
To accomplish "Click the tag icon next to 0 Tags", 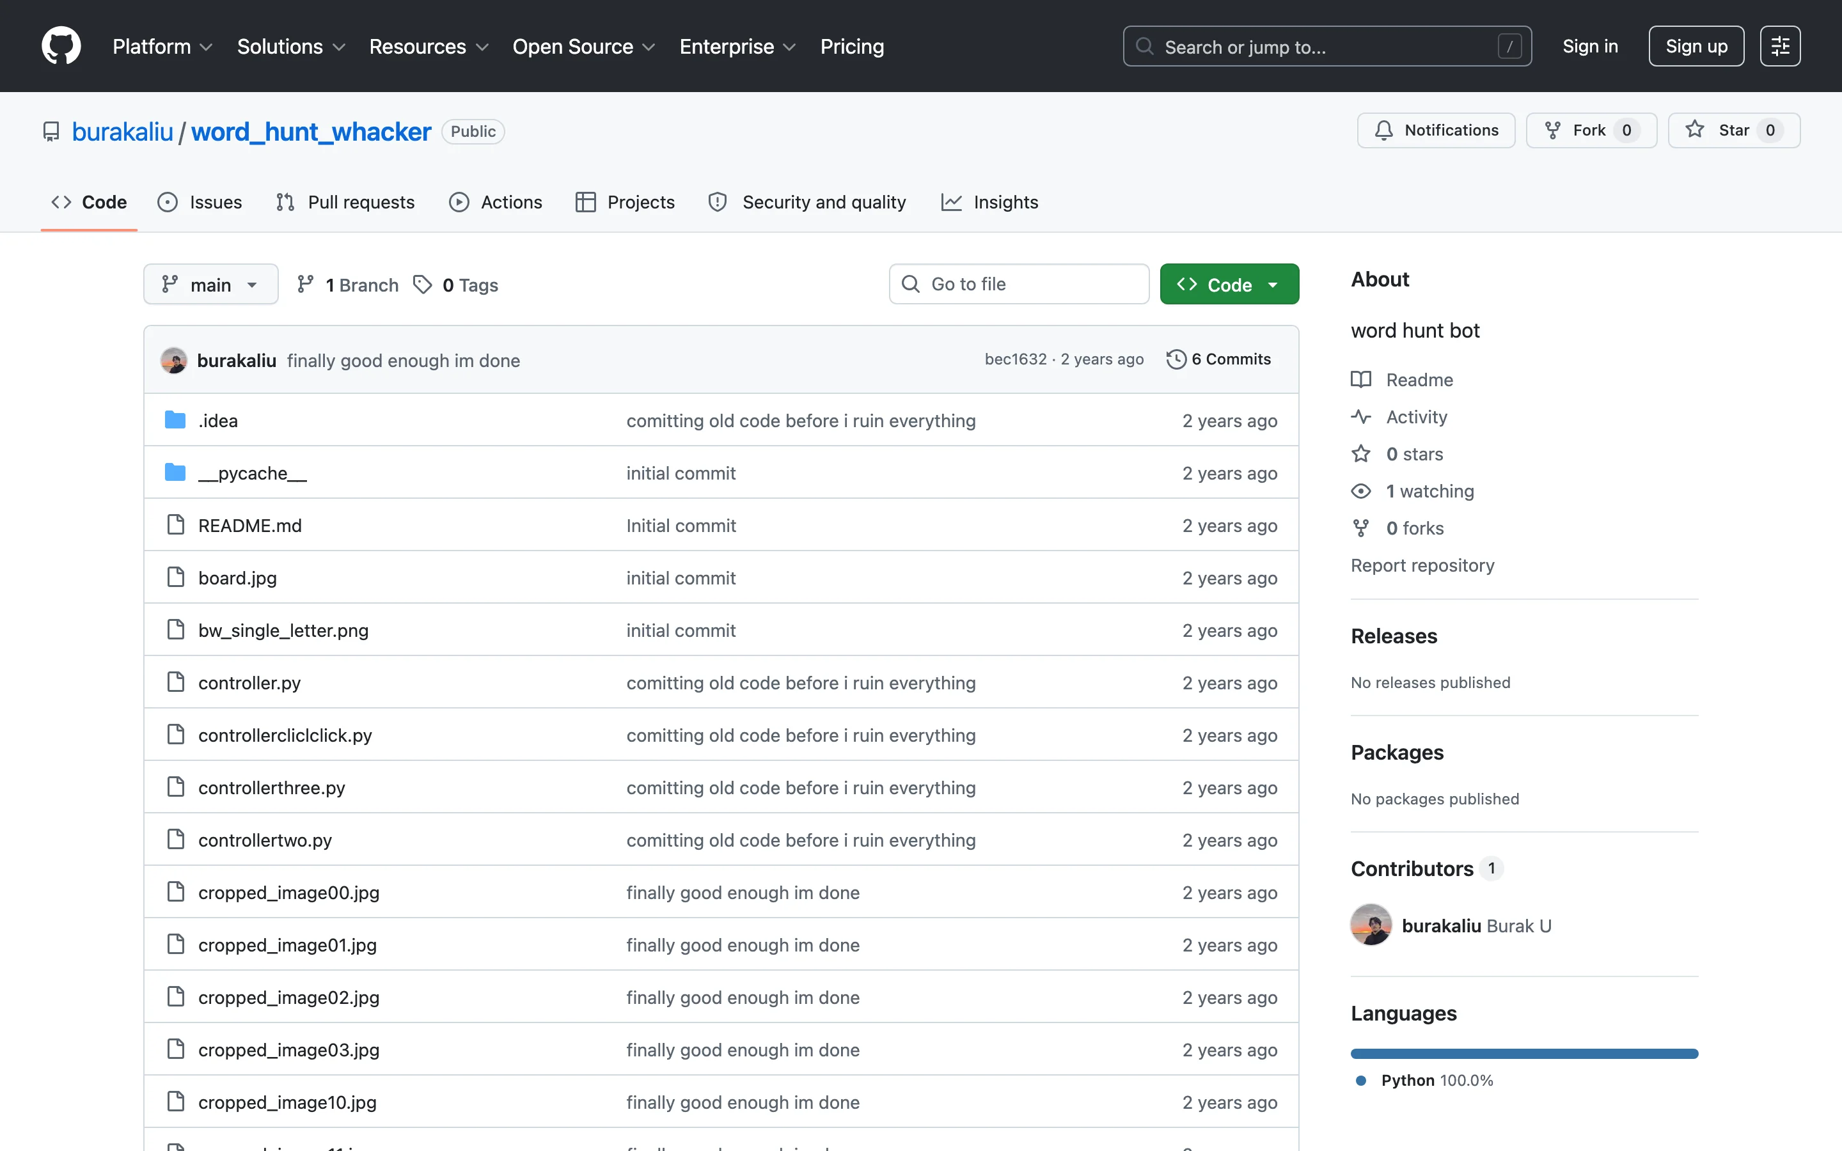I will pos(422,284).
